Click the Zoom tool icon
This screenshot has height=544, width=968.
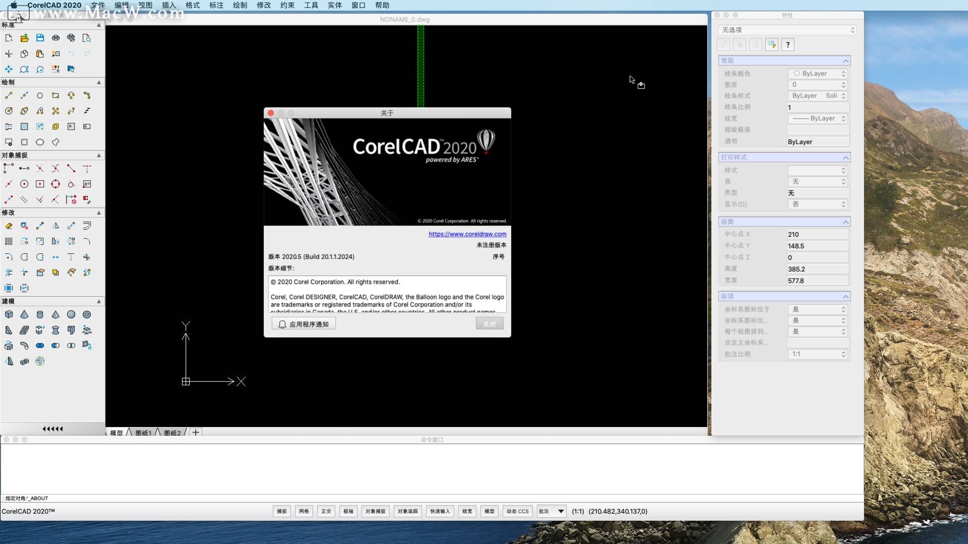(24, 69)
